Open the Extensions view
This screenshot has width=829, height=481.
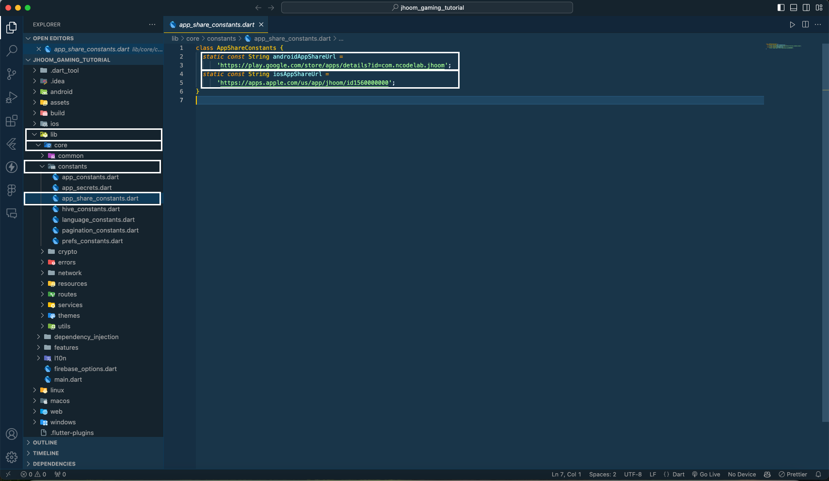pyautogui.click(x=12, y=121)
